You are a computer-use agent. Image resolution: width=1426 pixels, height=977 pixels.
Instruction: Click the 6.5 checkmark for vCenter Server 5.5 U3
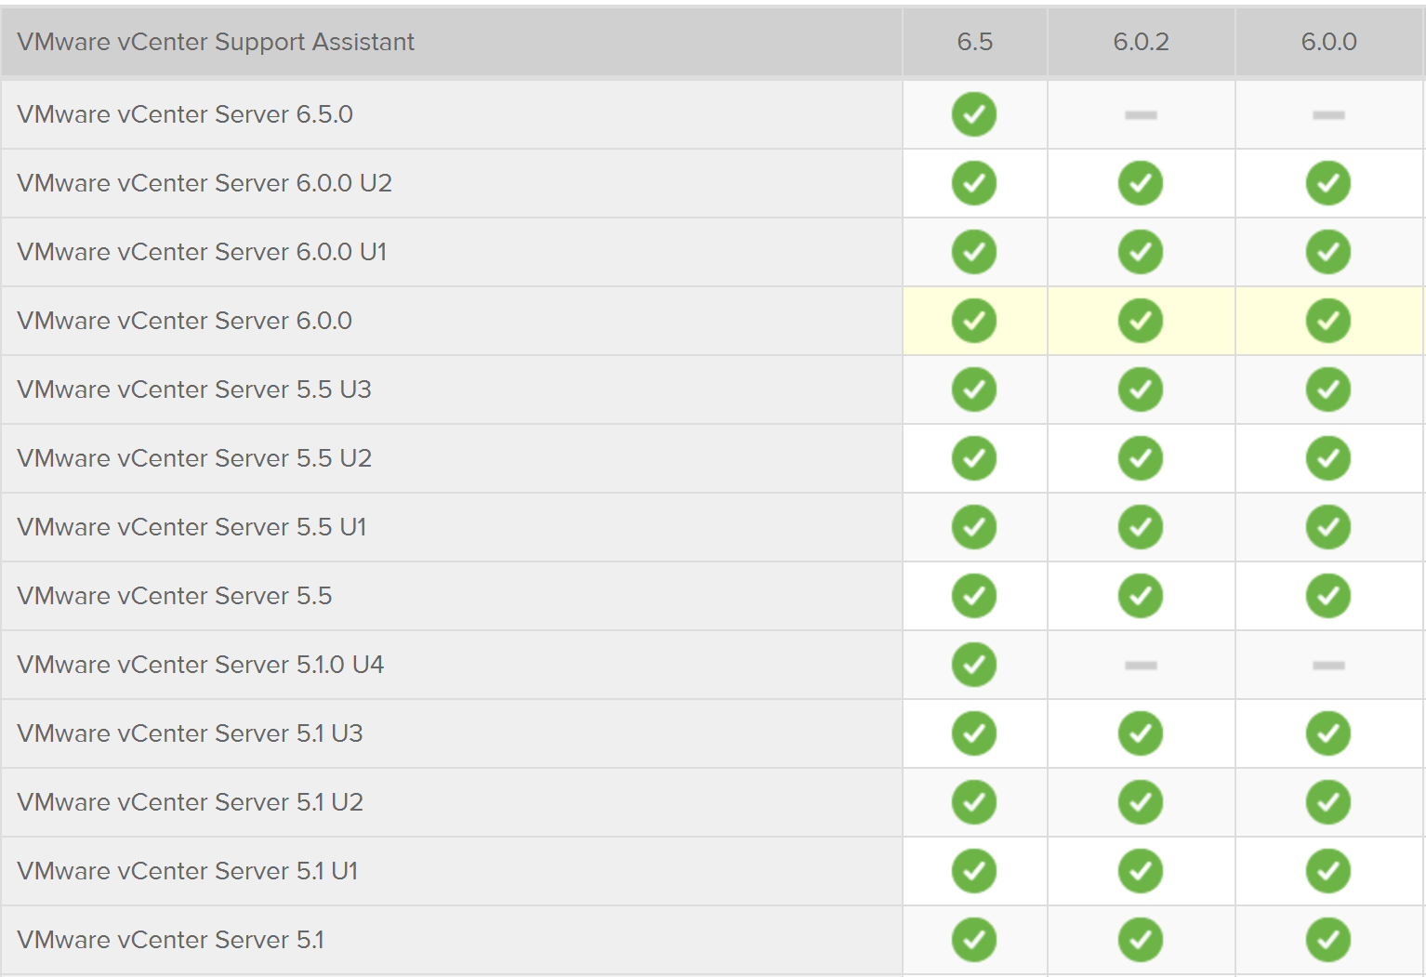pyautogui.click(x=974, y=389)
